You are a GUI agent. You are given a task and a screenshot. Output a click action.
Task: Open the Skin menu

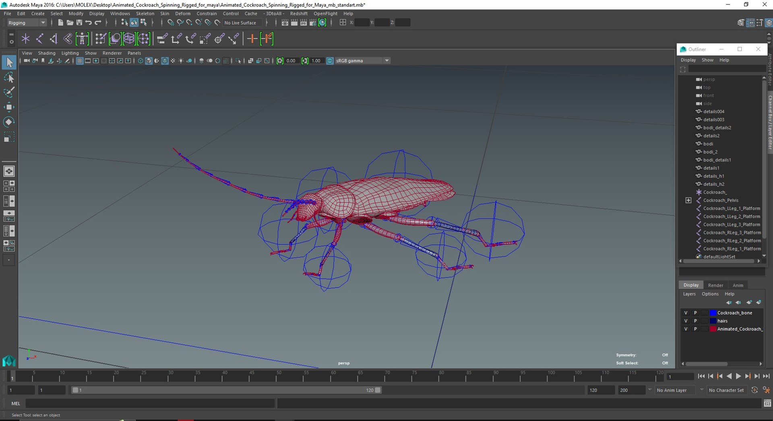[165, 13]
